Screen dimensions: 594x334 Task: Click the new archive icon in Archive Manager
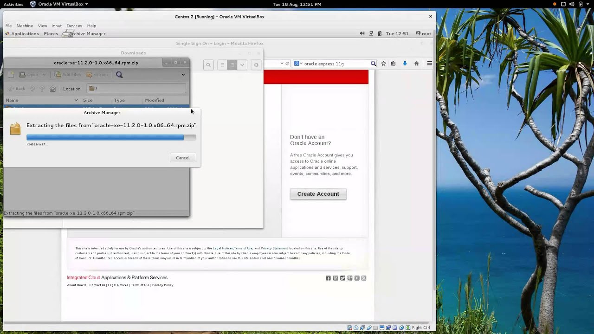pos(11,75)
